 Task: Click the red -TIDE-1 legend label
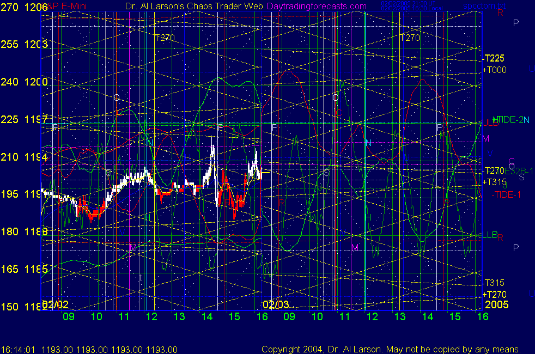point(507,194)
